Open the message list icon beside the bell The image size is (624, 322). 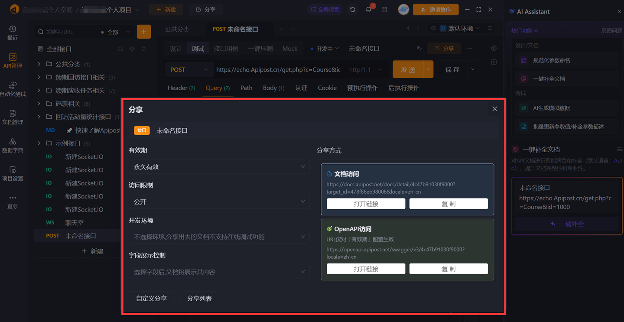pos(384,10)
